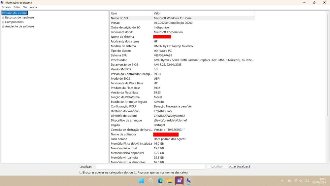The width and height of the screenshot is (330, 186).
Task: Click the Elevação Necessária para Ver value
Action: 173,106
